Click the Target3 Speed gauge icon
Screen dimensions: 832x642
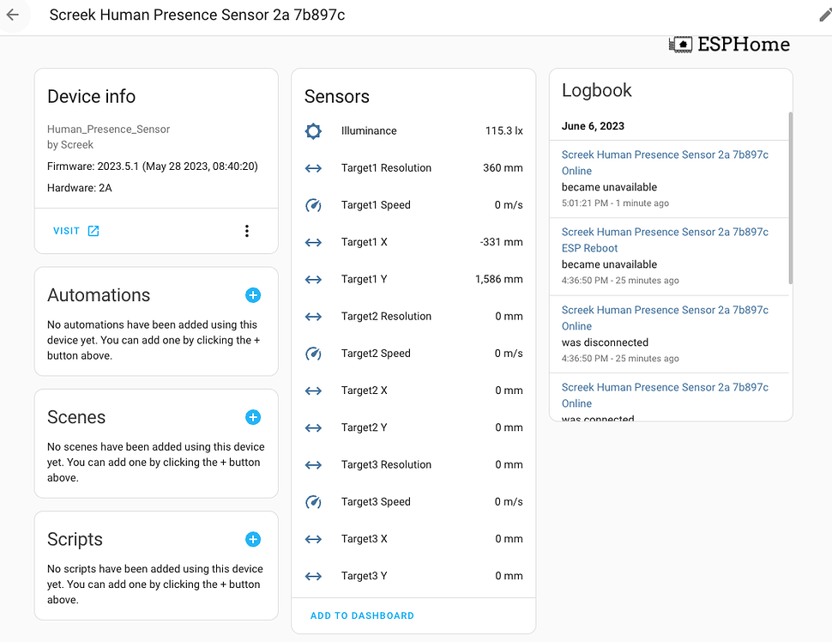(x=312, y=502)
